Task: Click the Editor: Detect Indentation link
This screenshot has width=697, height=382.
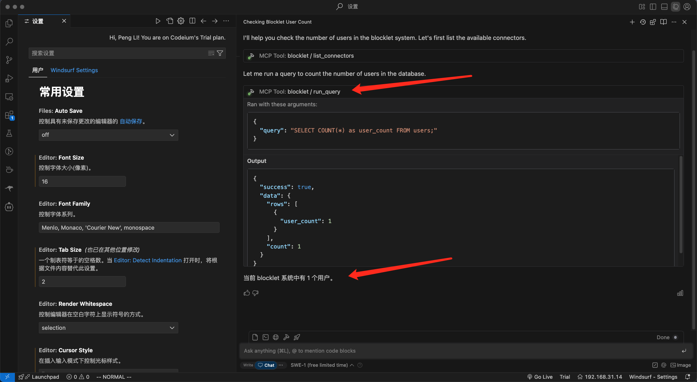Action: coord(147,260)
